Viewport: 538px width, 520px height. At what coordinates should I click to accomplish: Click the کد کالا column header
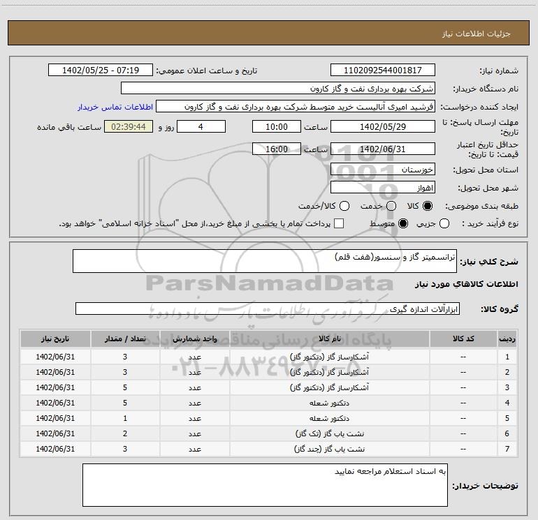463,339
